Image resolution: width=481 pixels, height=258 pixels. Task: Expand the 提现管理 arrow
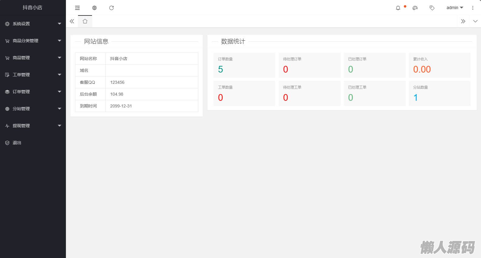coord(60,126)
